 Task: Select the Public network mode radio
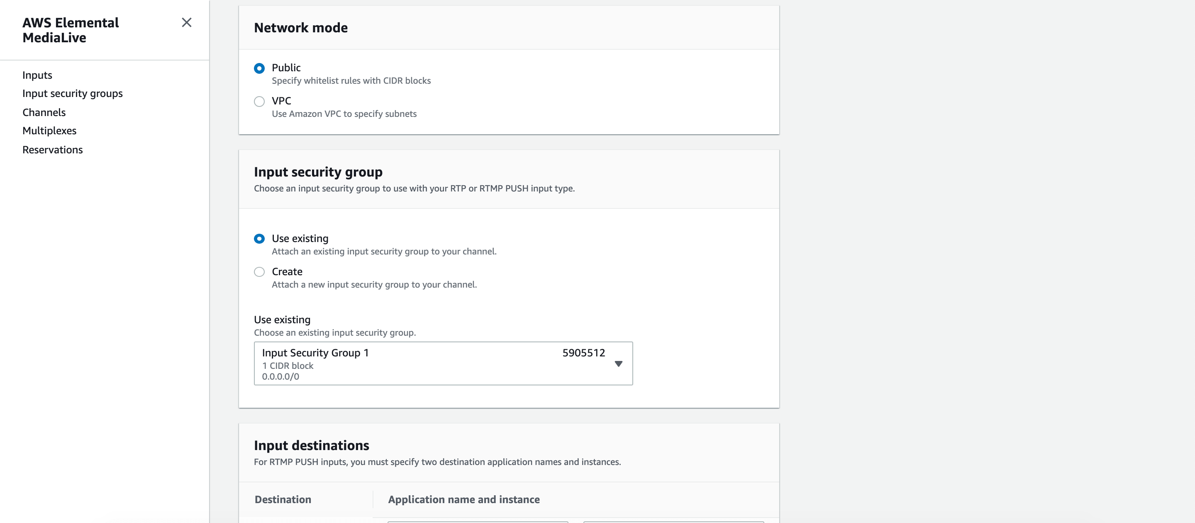tap(259, 68)
